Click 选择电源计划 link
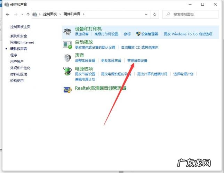Screen dimensions: 224x173 (183, 74)
